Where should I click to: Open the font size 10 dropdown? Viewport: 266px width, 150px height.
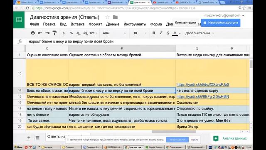pos(140,33)
